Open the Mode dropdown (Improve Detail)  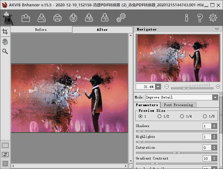click(x=215, y=97)
